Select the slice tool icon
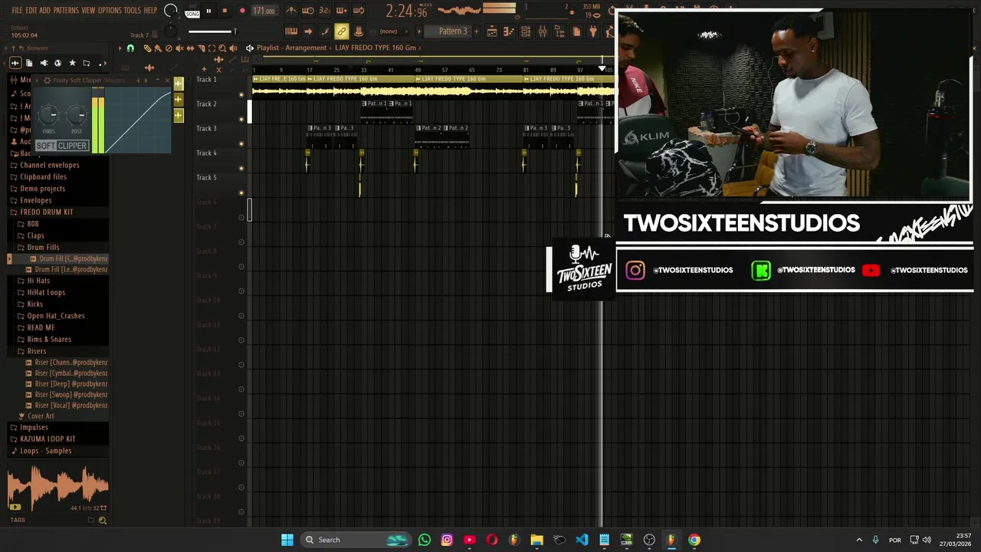The width and height of the screenshot is (981, 552). pos(201,48)
